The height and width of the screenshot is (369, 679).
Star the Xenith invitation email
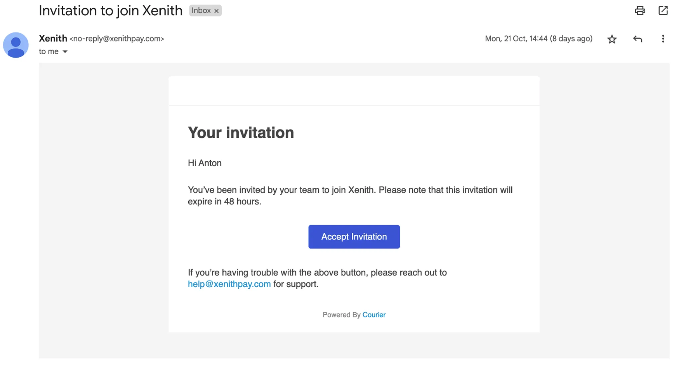612,39
